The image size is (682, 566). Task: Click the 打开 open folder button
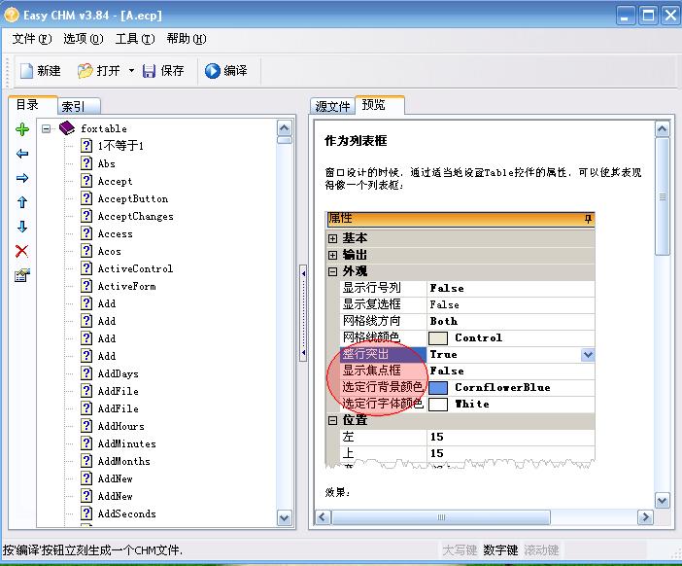pyautogui.click(x=99, y=71)
